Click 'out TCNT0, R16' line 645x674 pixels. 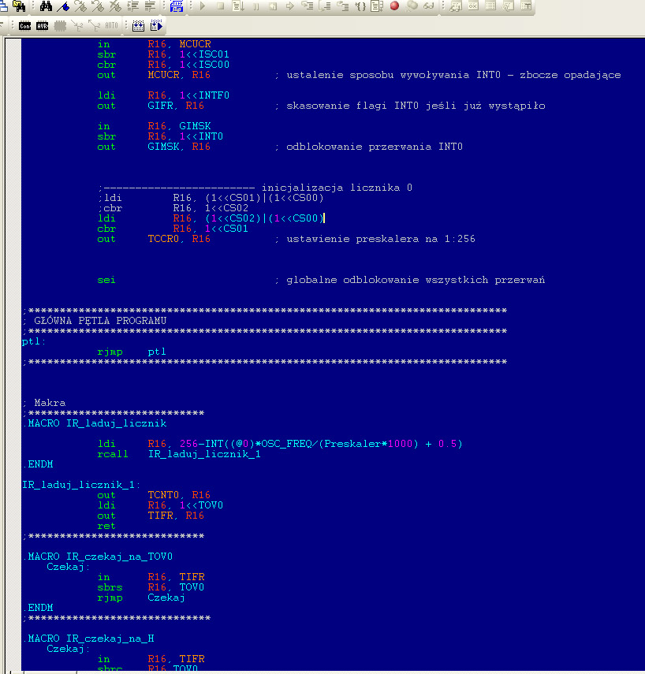154,495
